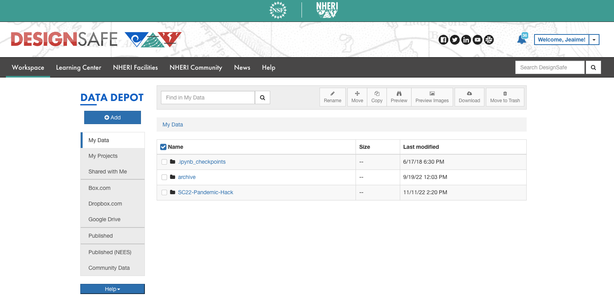The image size is (614, 305).
Task: Toggle the select-all checkbox beside Name
Action: (163, 147)
